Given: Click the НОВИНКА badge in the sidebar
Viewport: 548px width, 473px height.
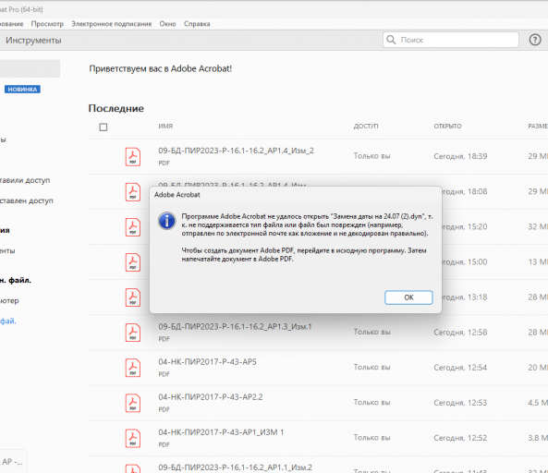Looking at the screenshot, I should 22,90.
